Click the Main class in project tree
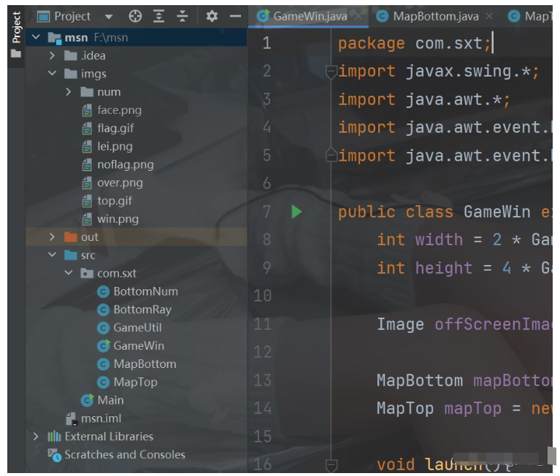The height and width of the screenshot is (476, 560). 110,400
